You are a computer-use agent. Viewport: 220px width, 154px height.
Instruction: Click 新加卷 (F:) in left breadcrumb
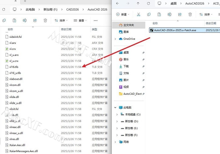click(x=51, y=9)
